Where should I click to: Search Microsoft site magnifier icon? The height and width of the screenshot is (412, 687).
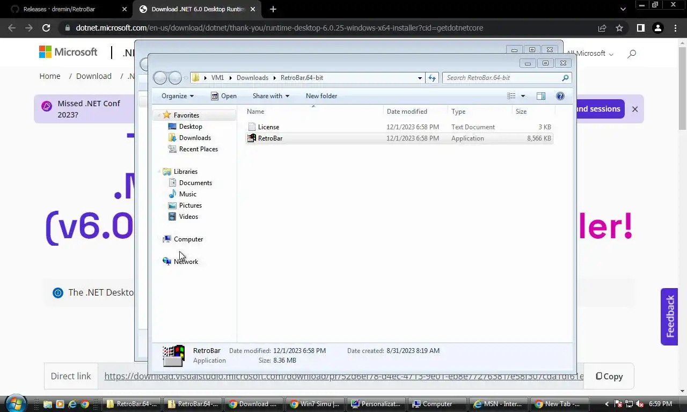[x=632, y=54]
